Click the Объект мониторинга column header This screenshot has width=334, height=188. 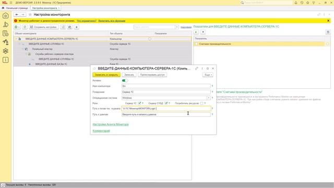[61, 33]
